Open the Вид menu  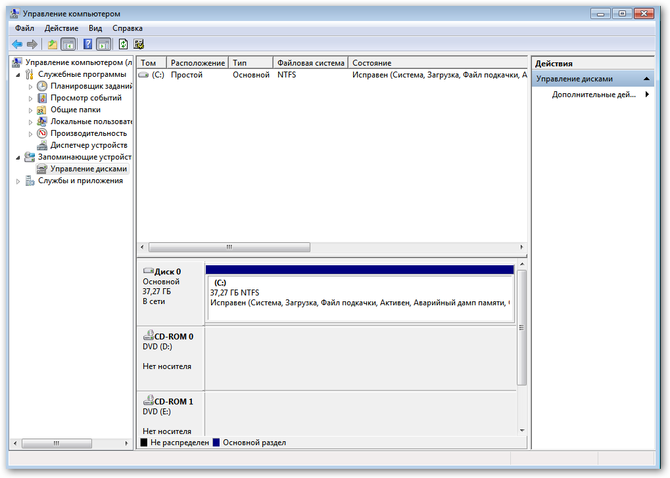click(95, 28)
